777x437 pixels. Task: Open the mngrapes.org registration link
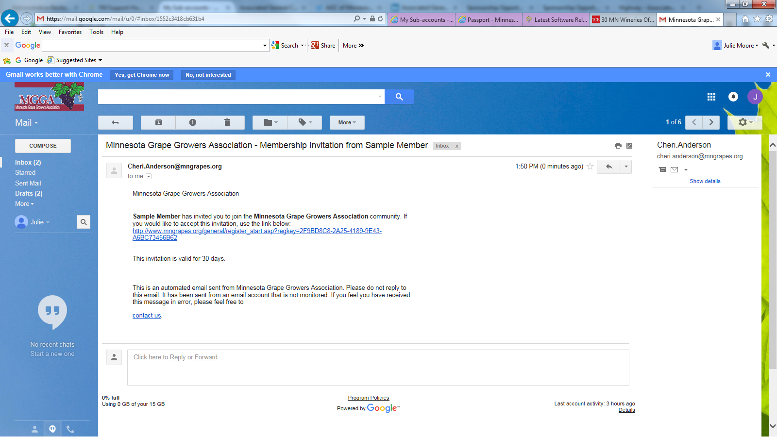click(257, 235)
